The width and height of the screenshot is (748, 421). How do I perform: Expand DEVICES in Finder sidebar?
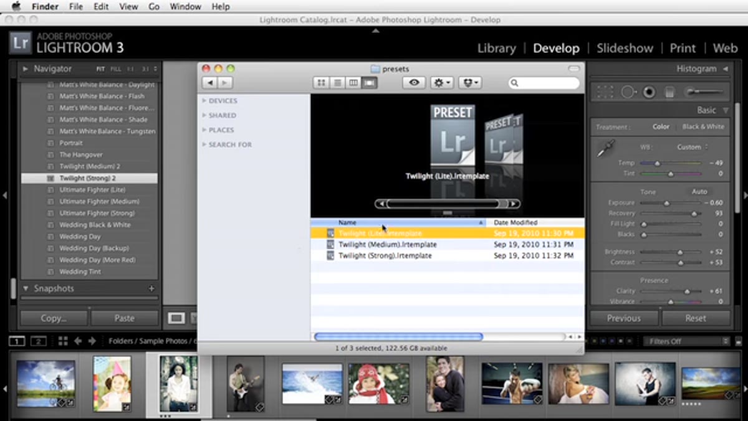click(x=204, y=100)
